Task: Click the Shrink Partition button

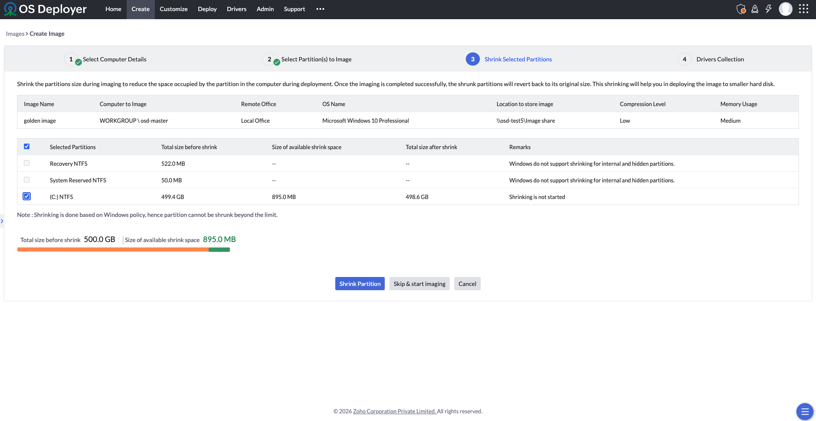Action: pos(360,284)
